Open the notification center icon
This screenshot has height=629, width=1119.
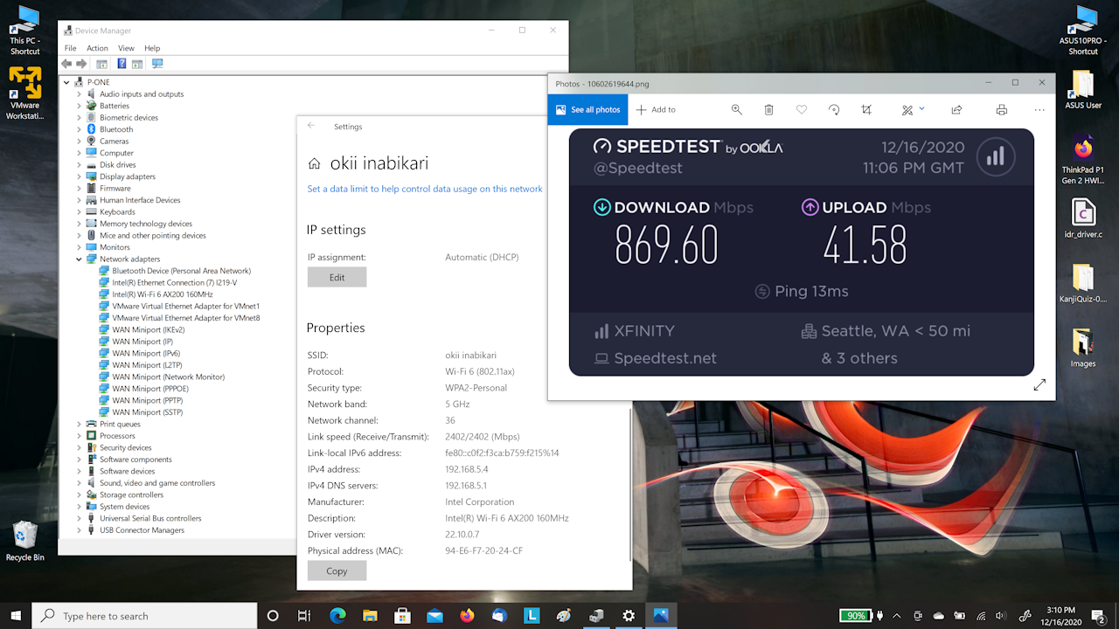pyautogui.click(x=1099, y=616)
